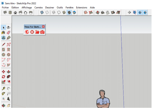Switch to Right view
The image size is (152, 108).
pyautogui.click(x=21, y=12)
